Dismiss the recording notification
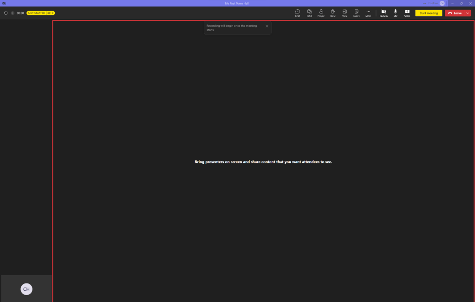The image size is (475, 302). [x=267, y=26]
